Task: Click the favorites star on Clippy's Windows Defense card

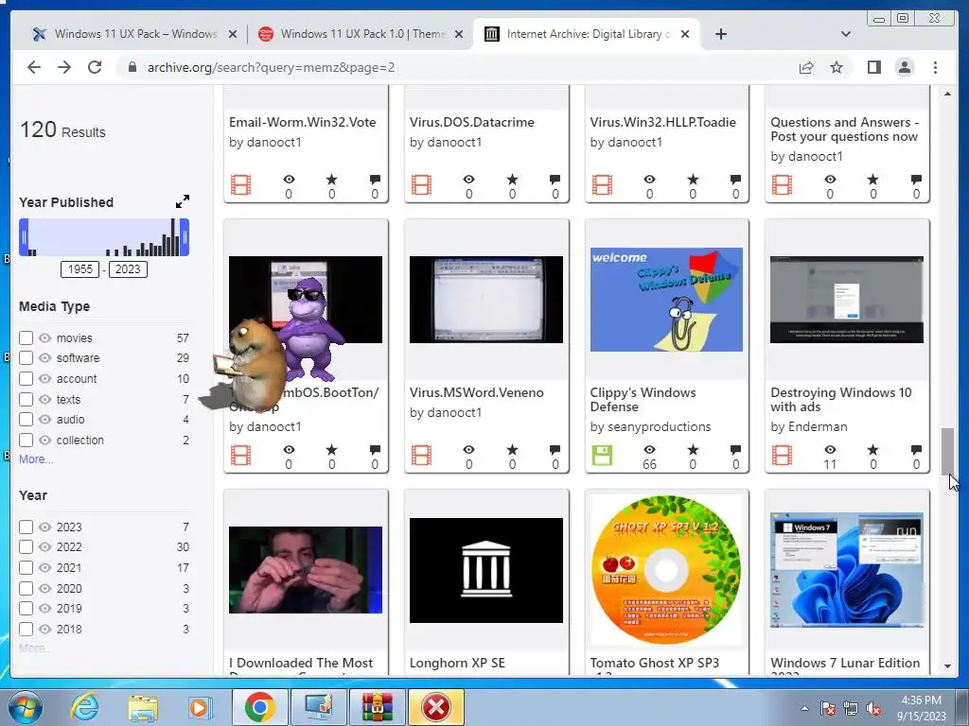Action: (693, 449)
